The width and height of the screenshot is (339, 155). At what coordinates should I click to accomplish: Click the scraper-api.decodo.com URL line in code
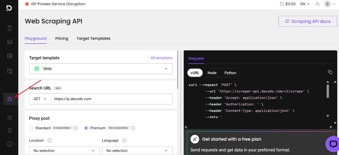click(257, 91)
